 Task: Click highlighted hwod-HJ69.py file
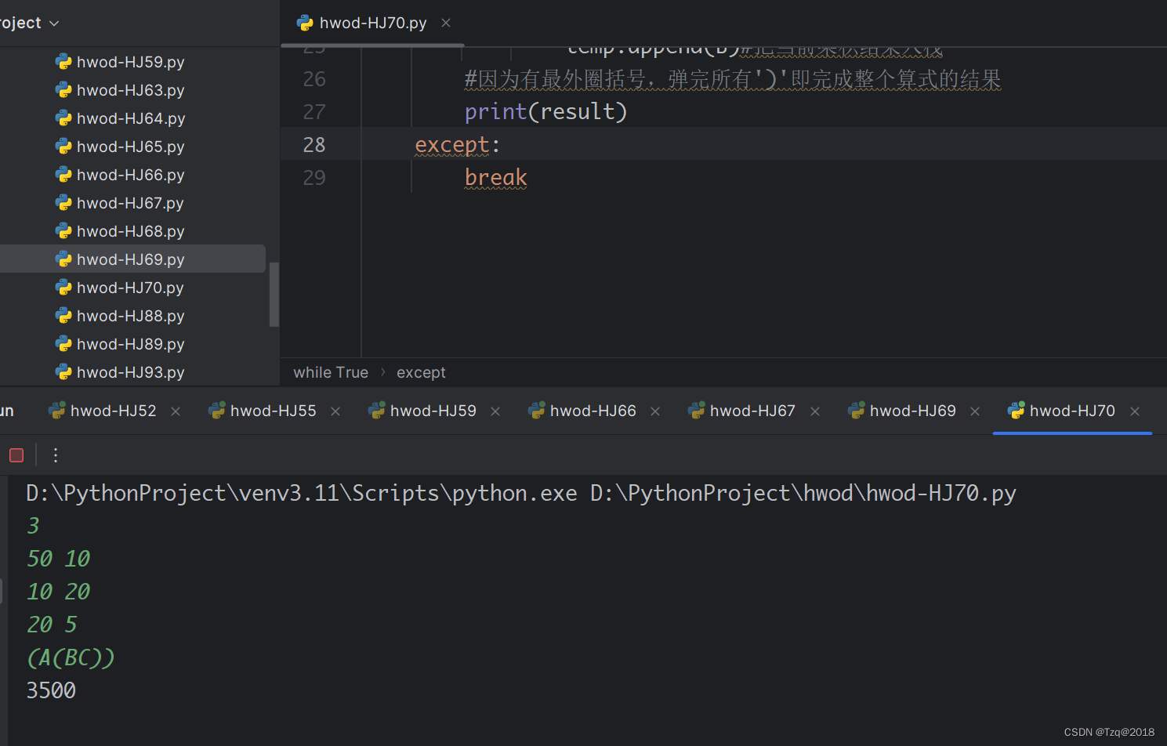pos(130,259)
